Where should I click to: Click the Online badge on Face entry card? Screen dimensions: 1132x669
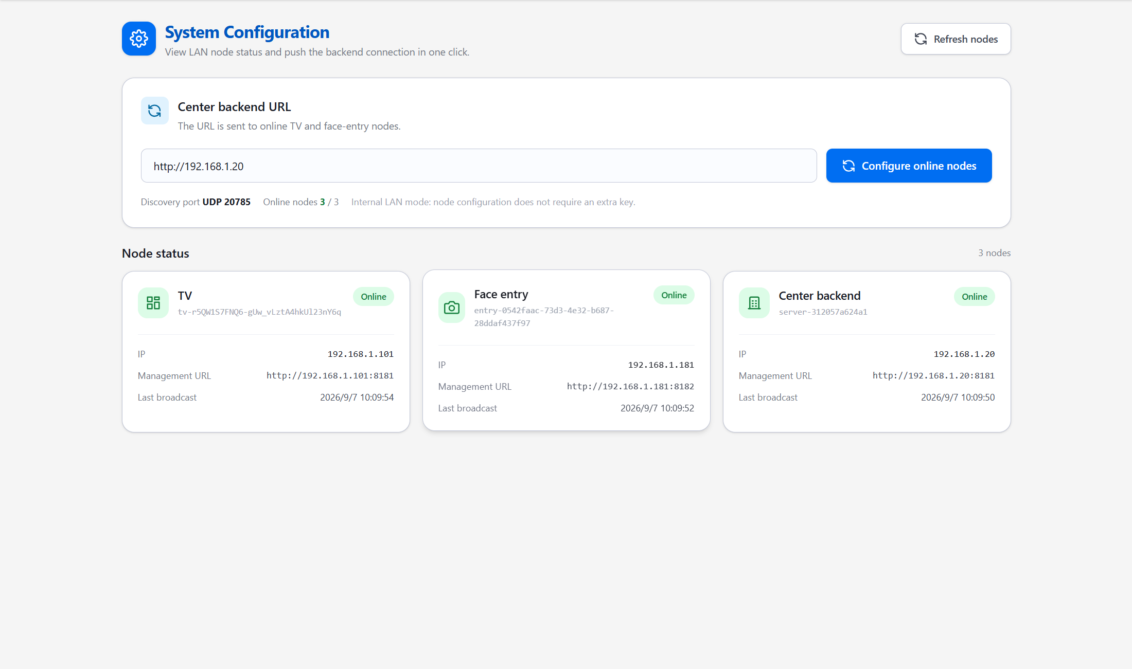[x=674, y=295]
